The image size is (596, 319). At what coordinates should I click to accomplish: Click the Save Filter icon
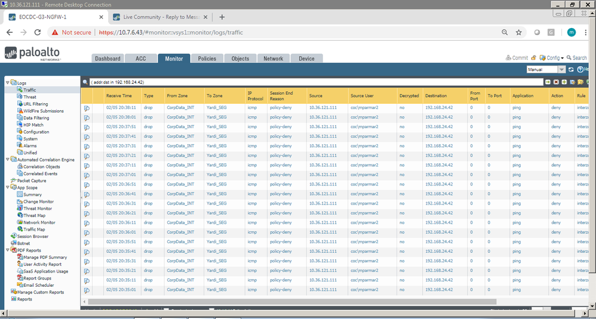(x=572, y=82)
